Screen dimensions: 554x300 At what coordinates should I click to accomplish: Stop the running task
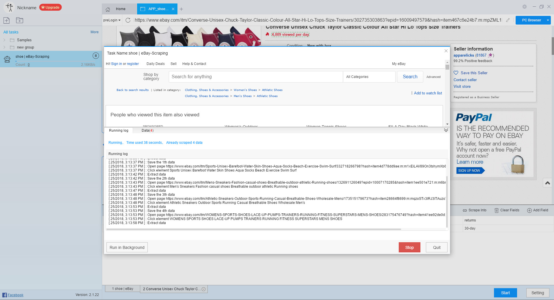pos(409,247)
